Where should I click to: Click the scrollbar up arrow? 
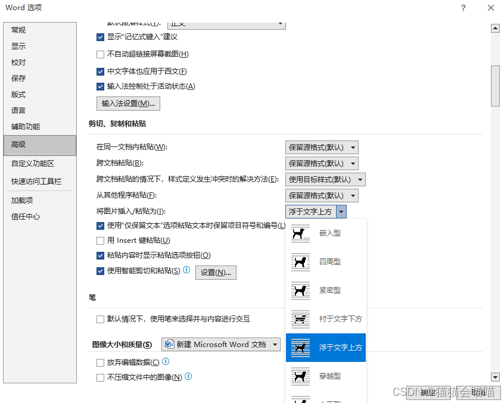pyautogui.click(x=495, y=28)
